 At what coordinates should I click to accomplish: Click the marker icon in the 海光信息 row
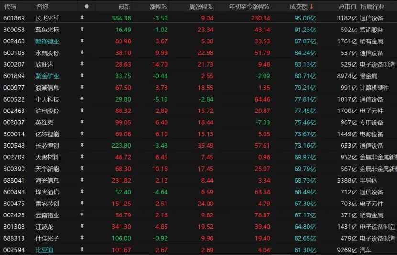82,180
